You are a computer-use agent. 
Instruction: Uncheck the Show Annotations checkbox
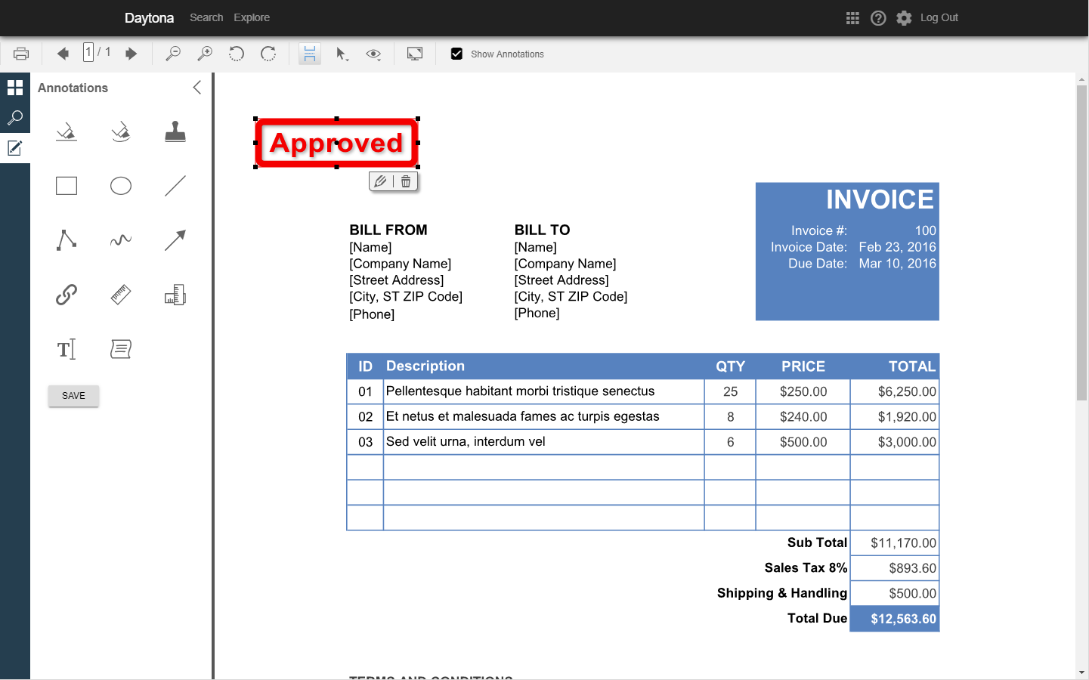coord(456,54)
